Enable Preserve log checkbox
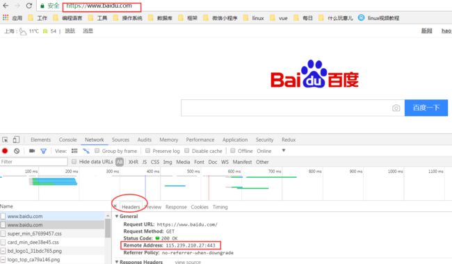Screen dimensions: 452x264 147,151
